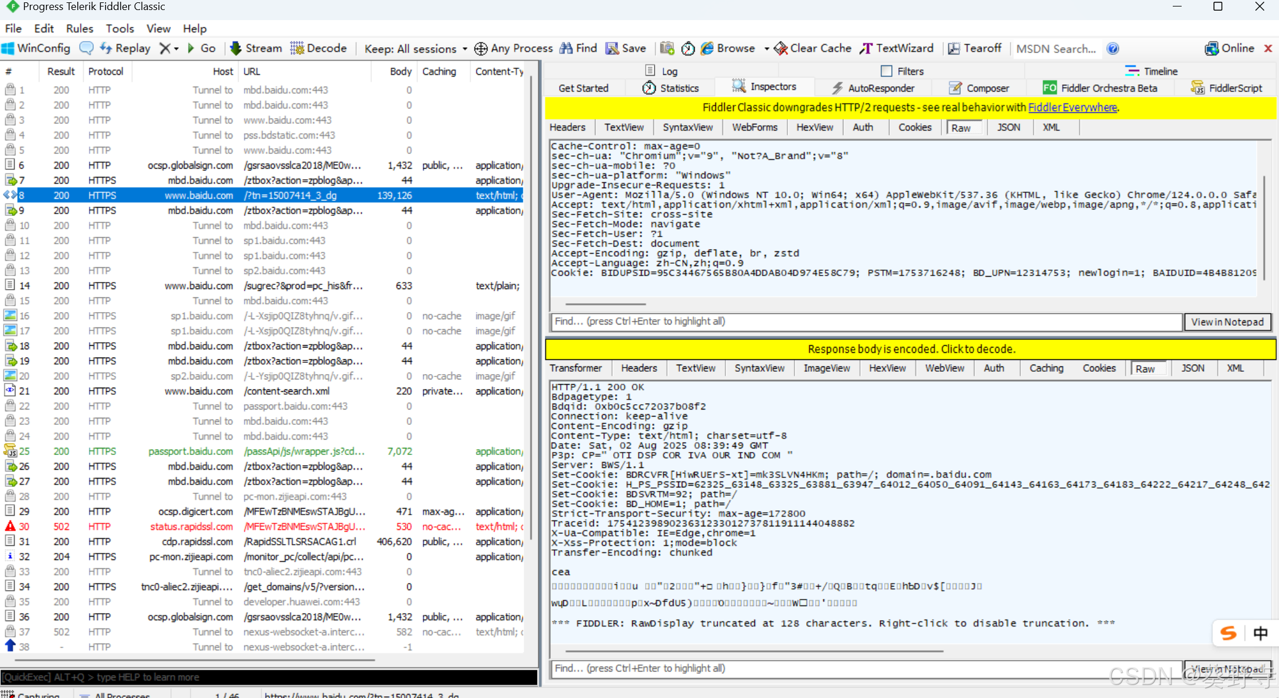Screen dimensions: 1279x698
Task: Select session 25 passport.baidu.com row
Action: (x=263, y=451)
